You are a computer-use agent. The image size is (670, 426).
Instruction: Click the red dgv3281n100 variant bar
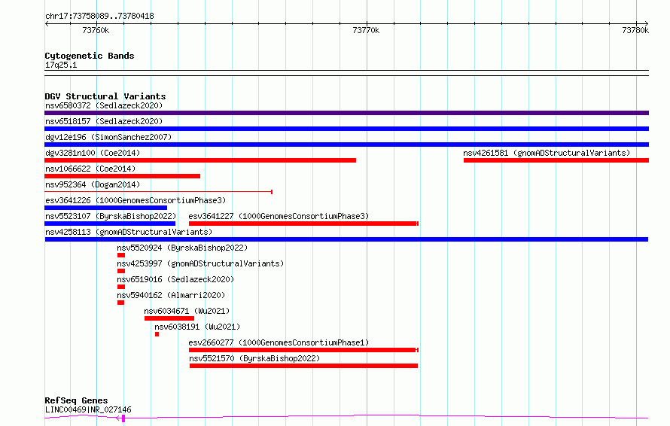pos(200,160)
